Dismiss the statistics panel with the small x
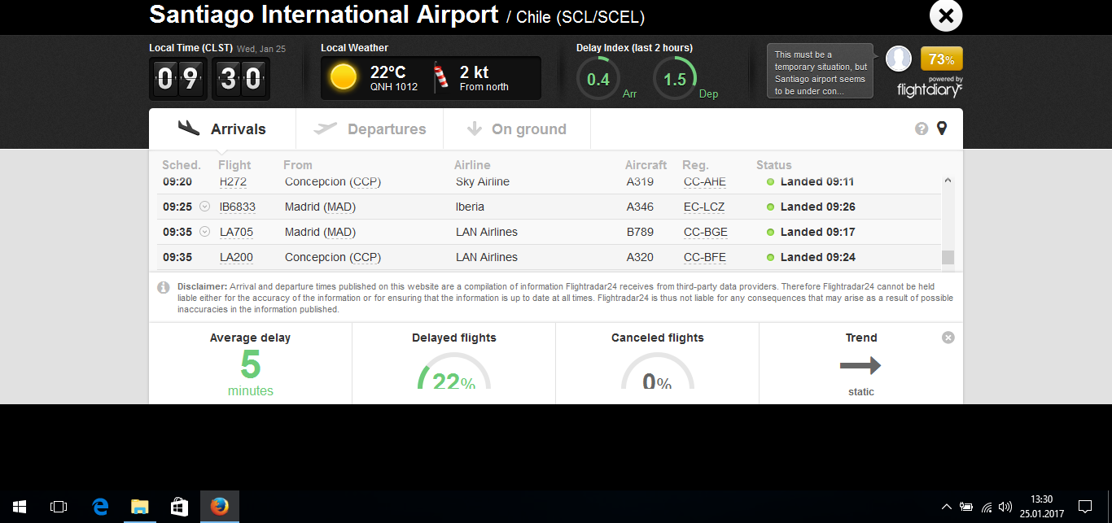Image resolution: width=1112 pixels, height=523 pixels. (948, 338)
